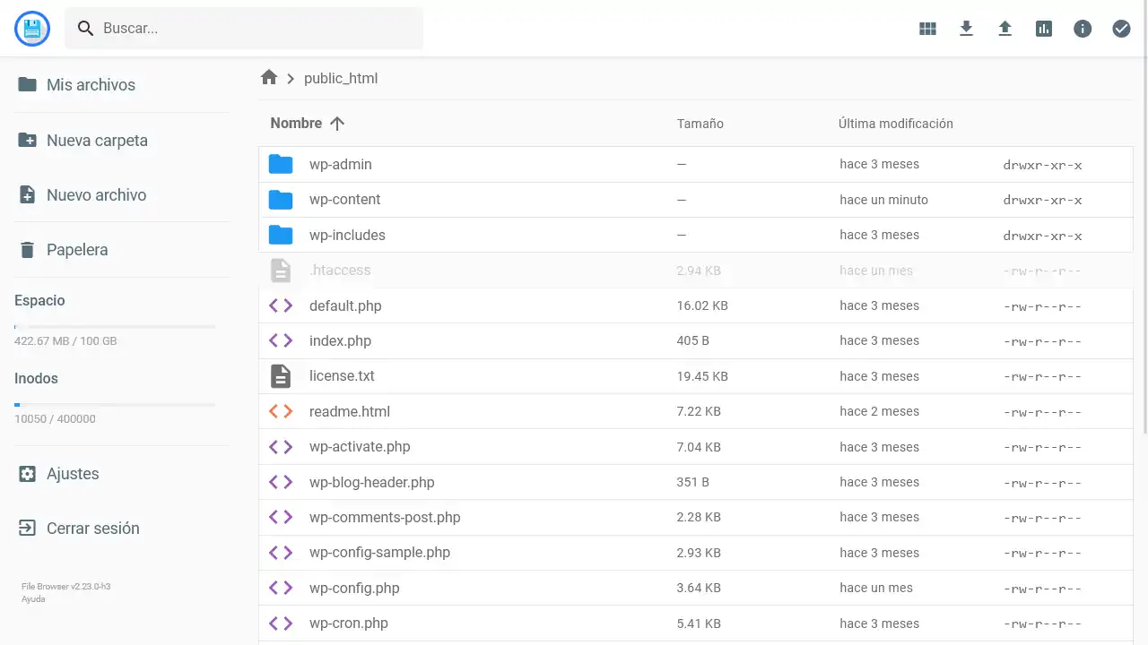Select the wp-cron.php file name
Viewport: 1148px width, 645px height.
click(349, 623)
